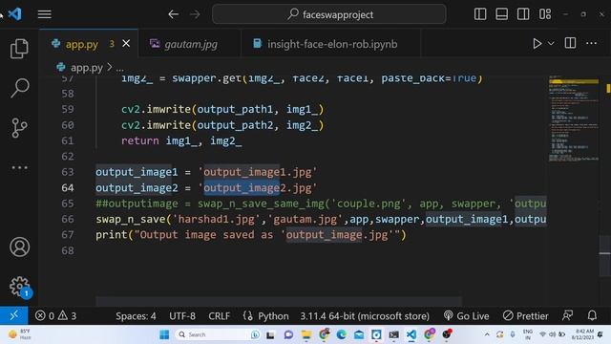Show additional activity bar views (ellipsis)
The width and height of the screenshot is (611, 344).
[19, 168]
